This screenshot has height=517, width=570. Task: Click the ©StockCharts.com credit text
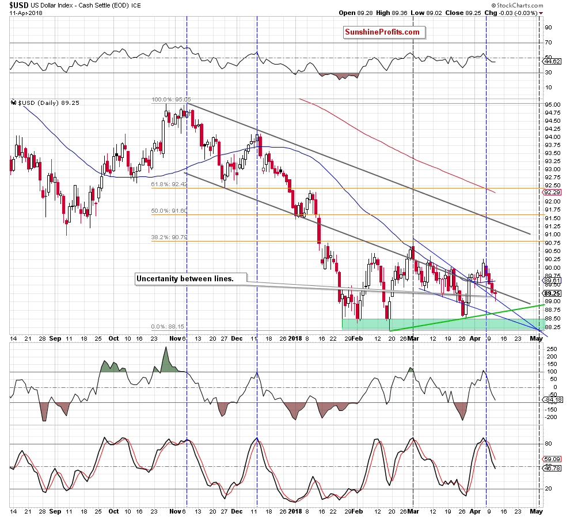tap(517, 5)
